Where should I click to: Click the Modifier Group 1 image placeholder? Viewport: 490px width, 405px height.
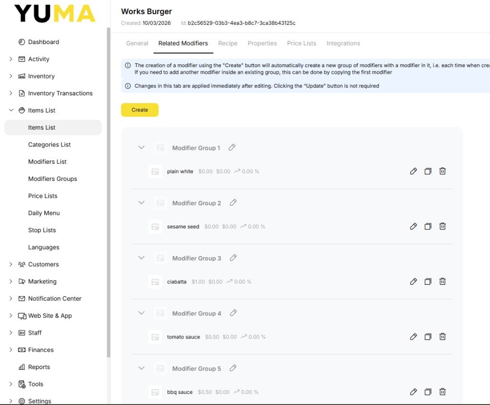160,147
